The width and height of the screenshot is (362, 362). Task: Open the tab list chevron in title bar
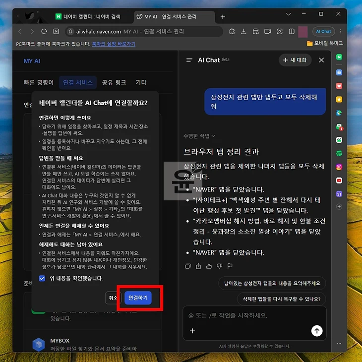tap(288, 14)
